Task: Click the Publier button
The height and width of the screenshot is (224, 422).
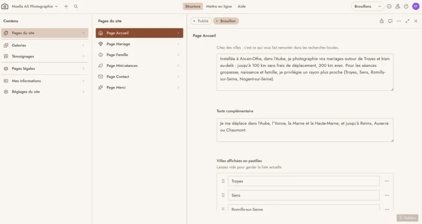Action: (x=407, y=218)
